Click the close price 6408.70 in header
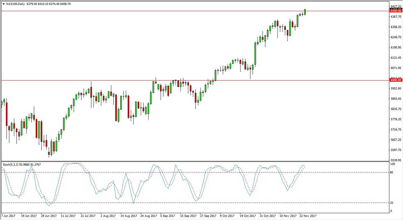The width and height of the screenshot is (403, 220). (x=65, y=5)
